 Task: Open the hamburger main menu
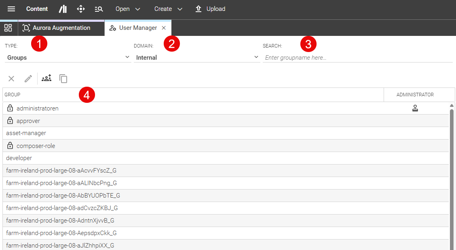coord(11,9)
